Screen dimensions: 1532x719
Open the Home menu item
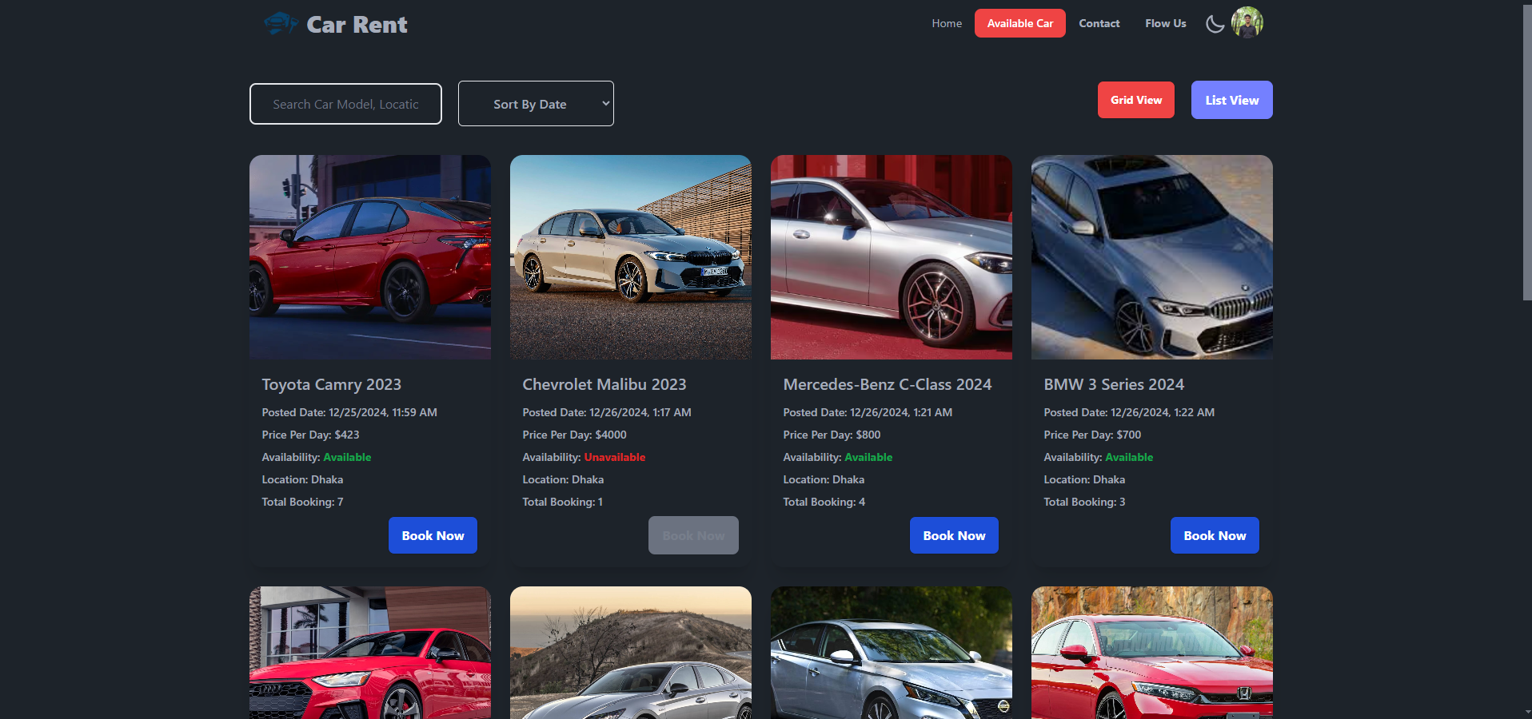[947, 23]
